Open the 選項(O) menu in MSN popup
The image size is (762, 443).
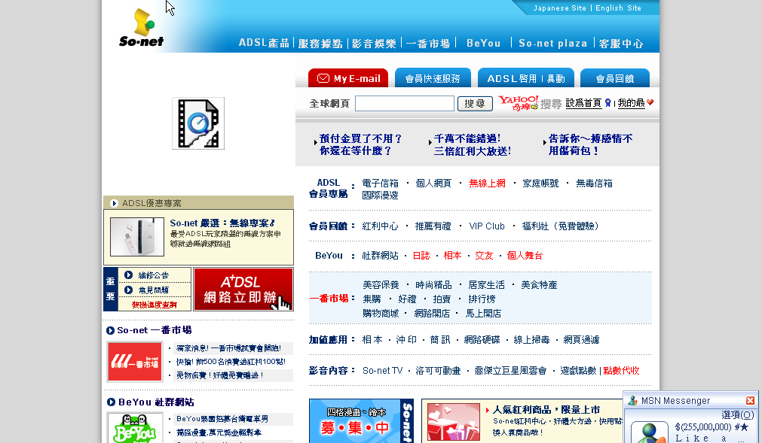tap(738, 414)
